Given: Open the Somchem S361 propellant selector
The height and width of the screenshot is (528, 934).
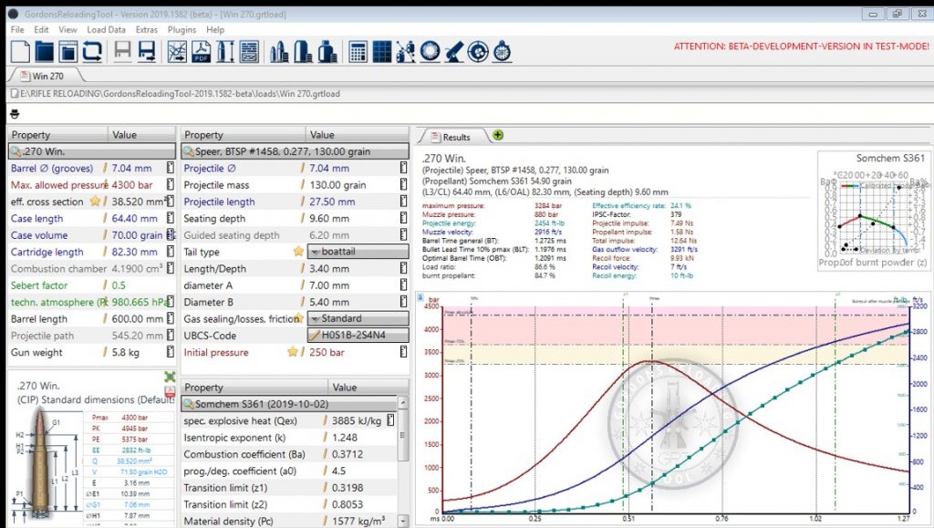Looking at the screenshot, I should pyautogui.click(x=289, y=404).
